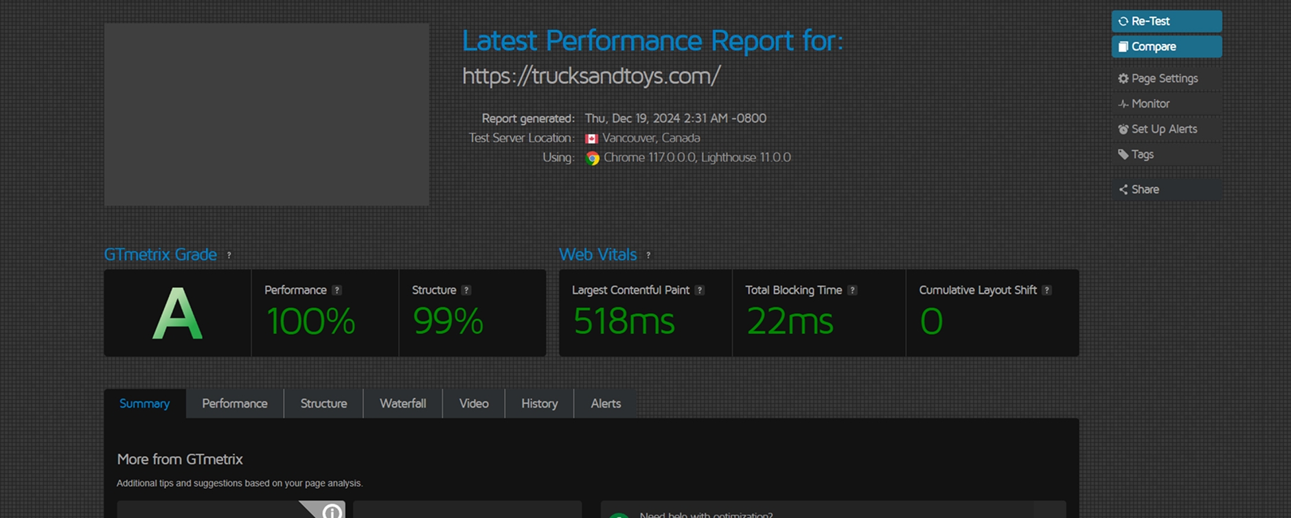Click the Performance score help icon
The image size is (1291, 518).
coord(336,290)
